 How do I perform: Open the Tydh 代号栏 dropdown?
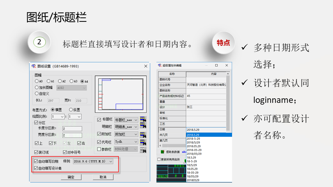point(136,142)
